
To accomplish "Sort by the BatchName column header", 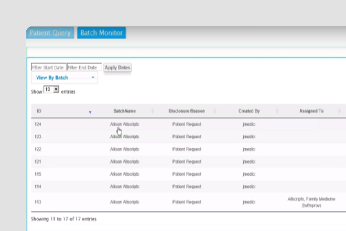I will click(x=124, y=111).
